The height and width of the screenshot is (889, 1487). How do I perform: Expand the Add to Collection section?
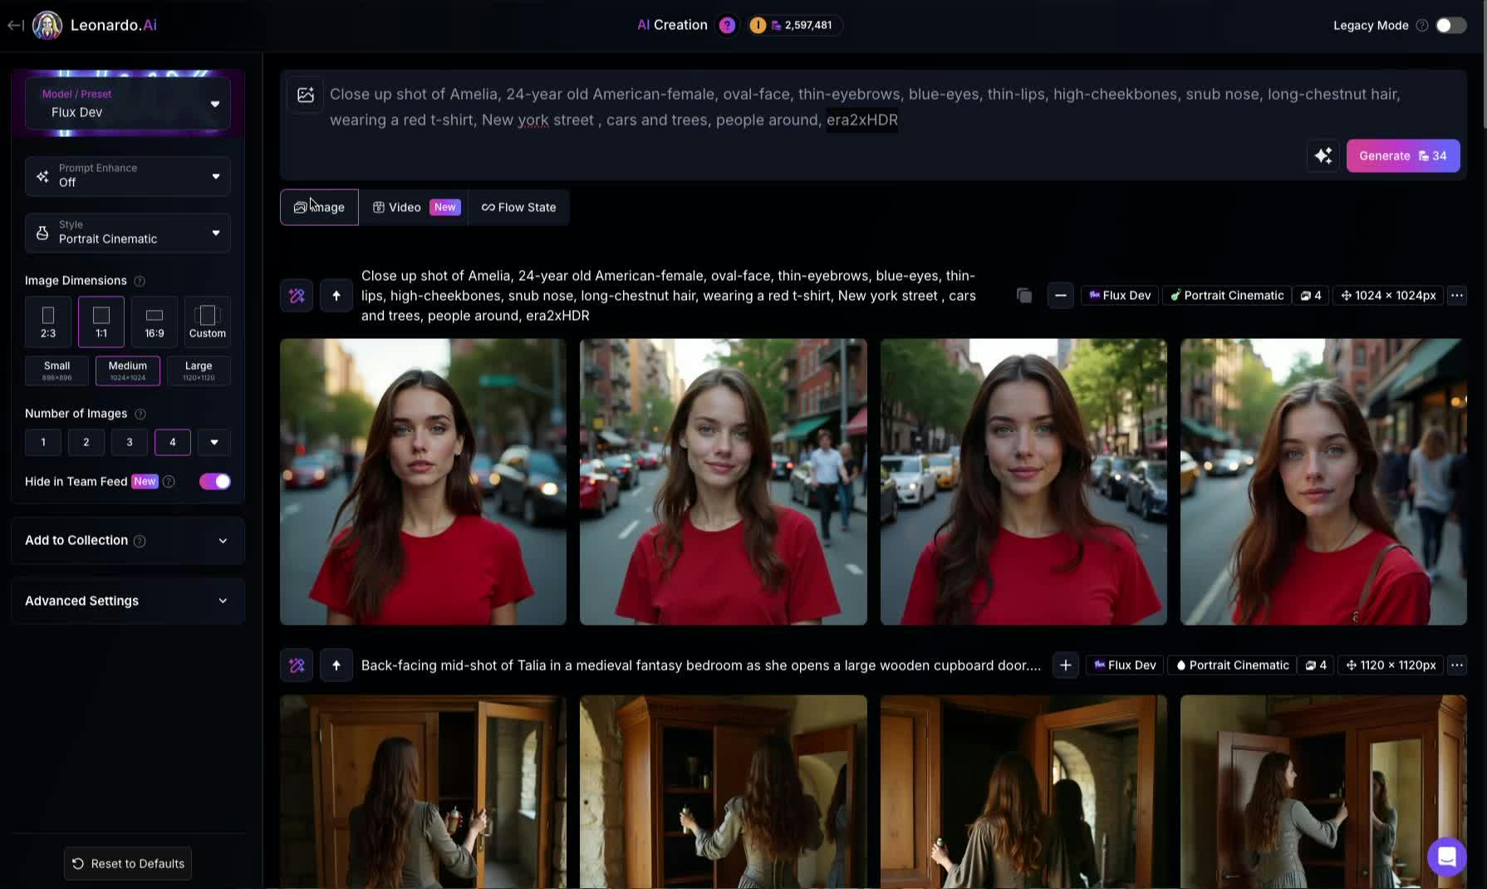click(128, 541)
